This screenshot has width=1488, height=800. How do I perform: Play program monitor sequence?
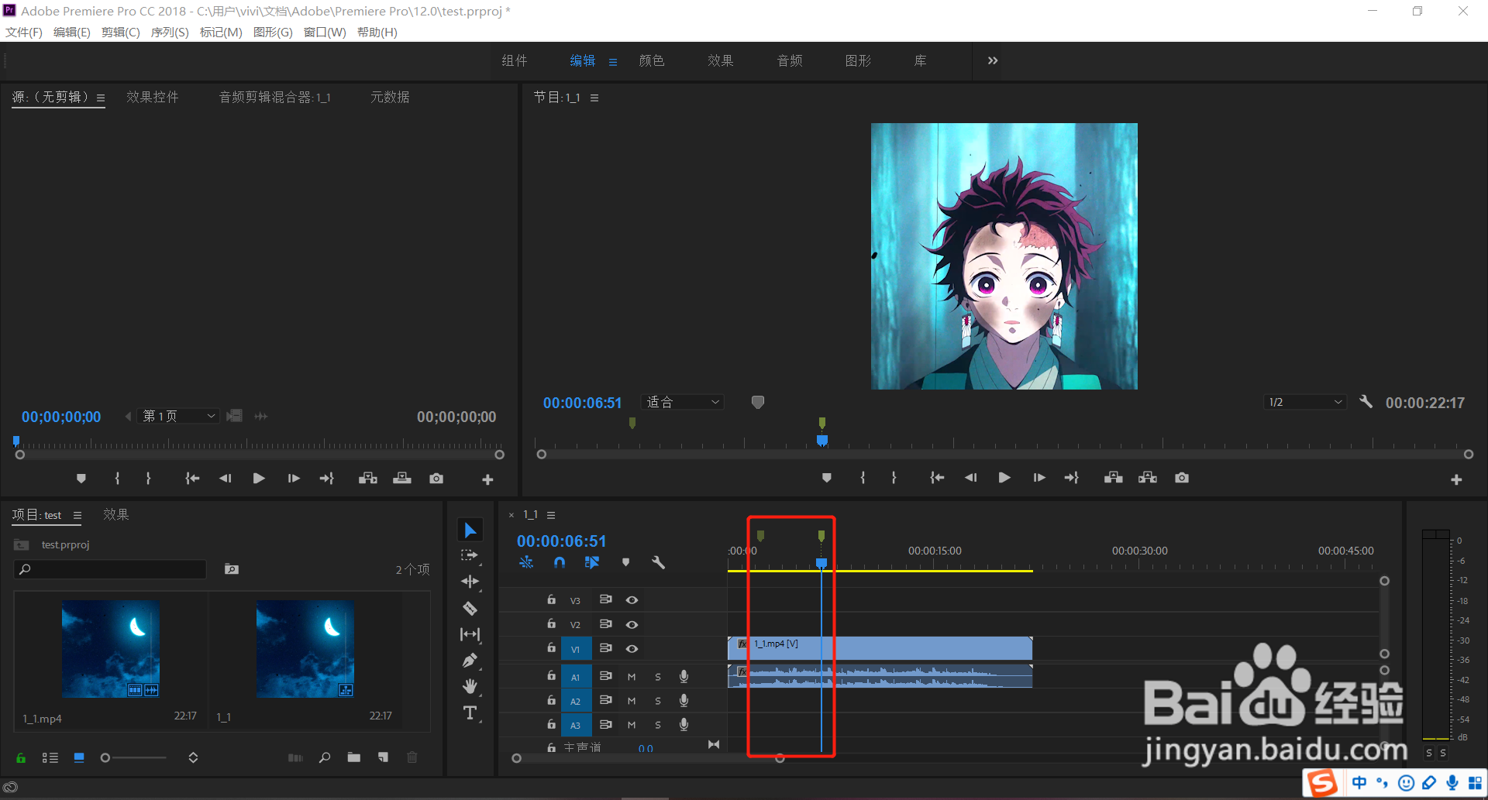tap(1004, 478)
